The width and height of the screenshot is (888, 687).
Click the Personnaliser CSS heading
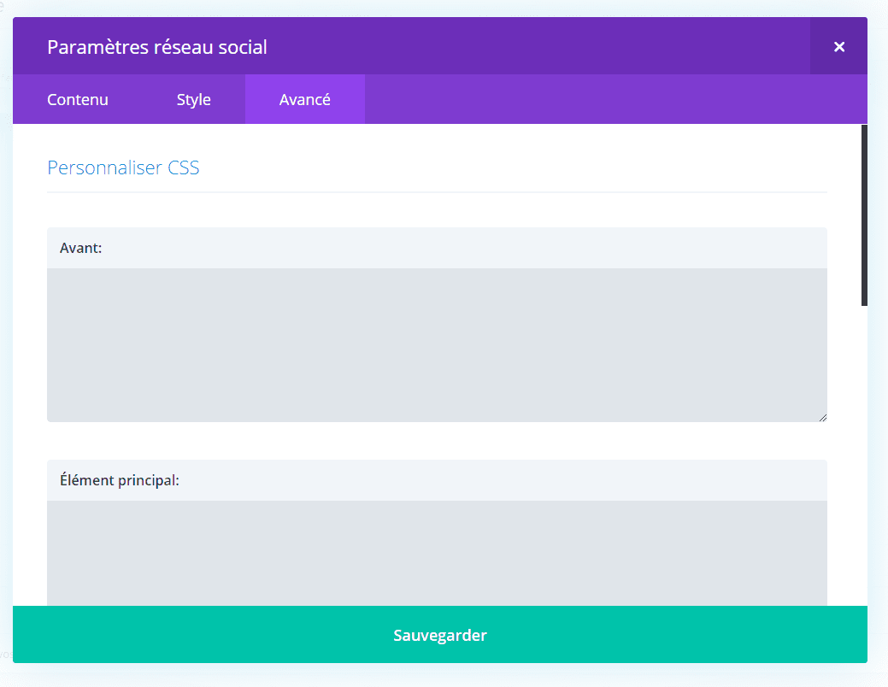point(123,167)
